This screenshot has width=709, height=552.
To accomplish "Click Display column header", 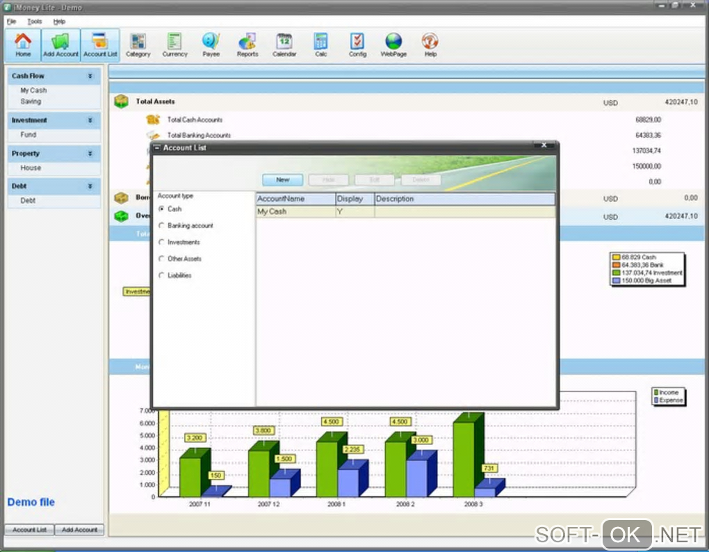I will 355,199.
